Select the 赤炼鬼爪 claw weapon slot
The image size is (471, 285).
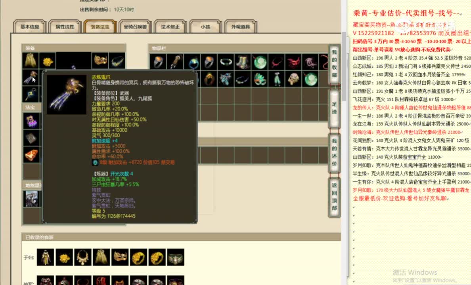[x=31, y=78]
